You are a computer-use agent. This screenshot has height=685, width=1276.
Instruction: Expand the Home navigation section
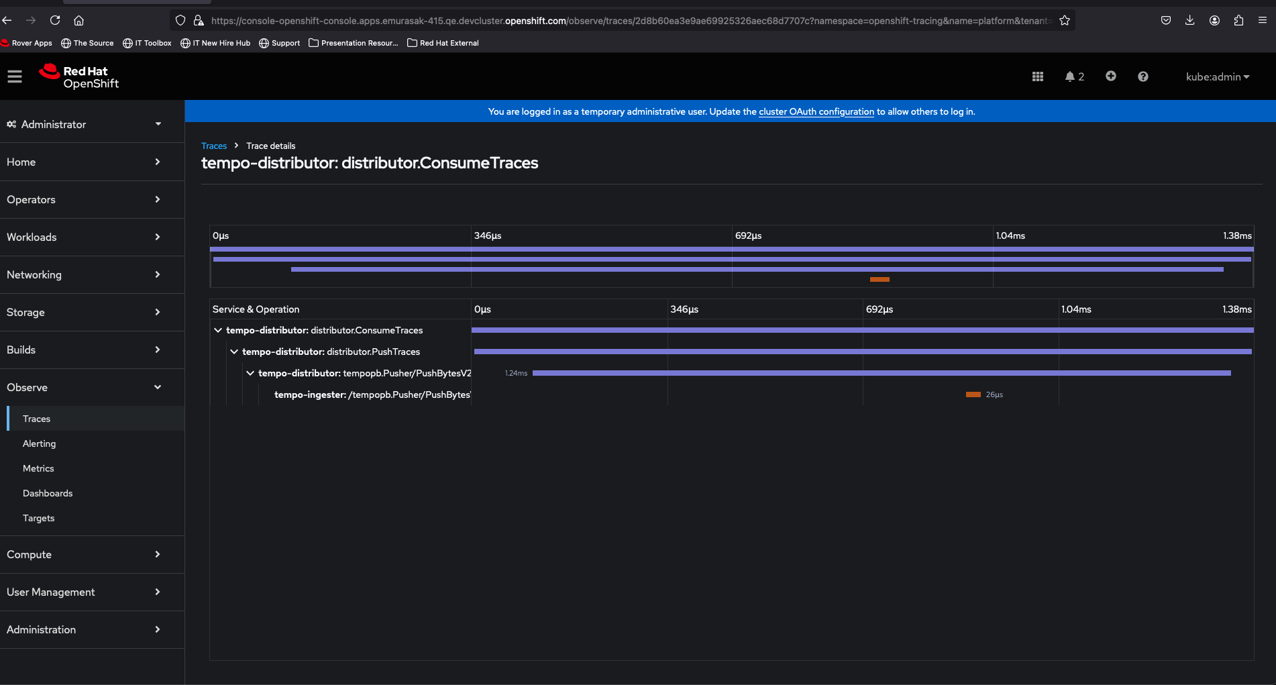coord(92,162)
